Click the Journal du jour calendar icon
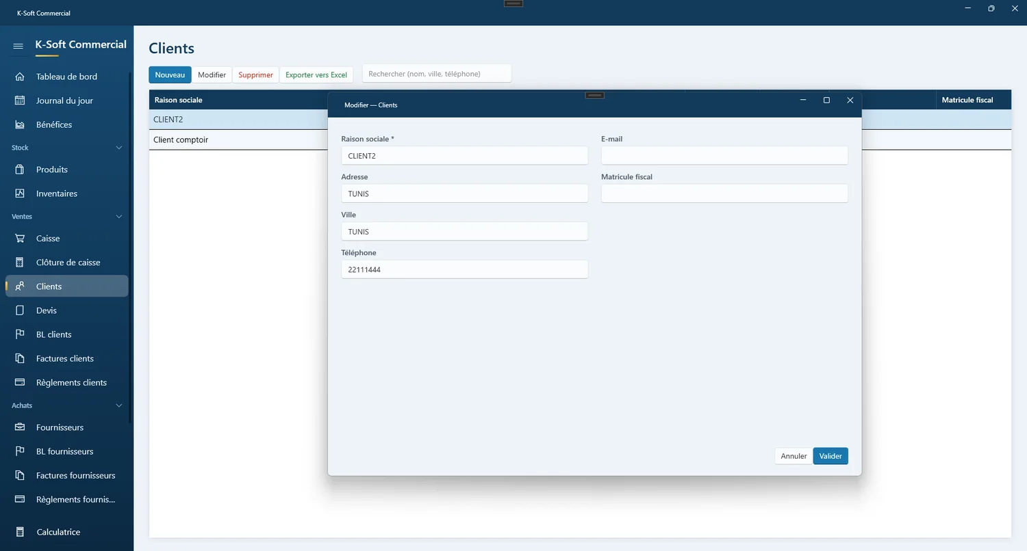The image size is (1027, 551). click(20, 100)
